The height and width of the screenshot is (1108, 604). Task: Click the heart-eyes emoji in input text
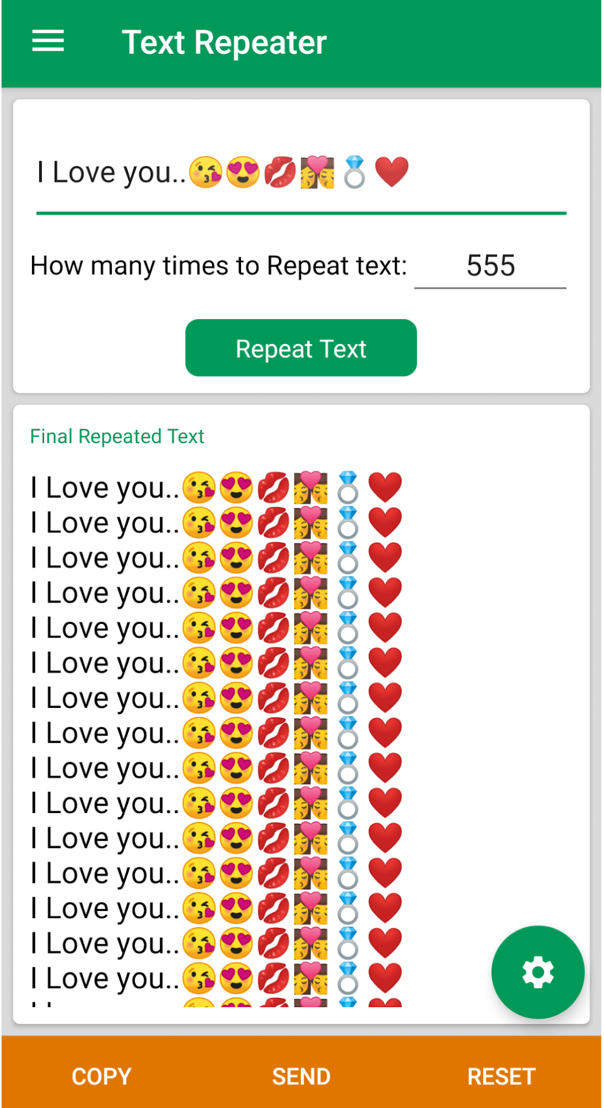coord(243,172)
